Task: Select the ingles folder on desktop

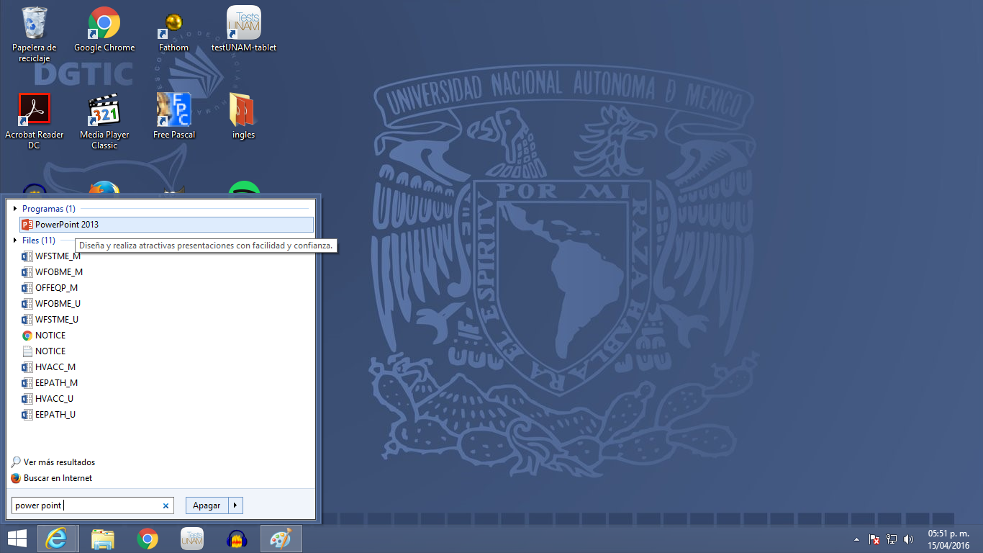Action: [x=243, y=116]
